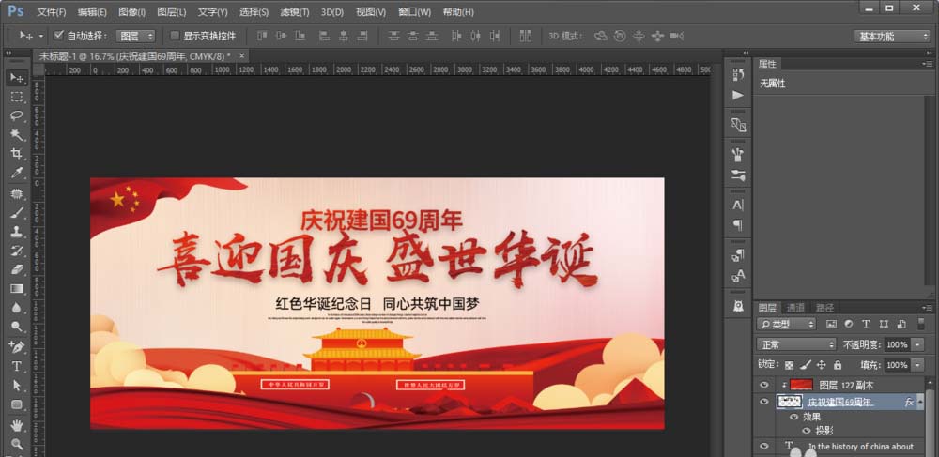Enable the 显示变换控件 checkbox

(x=175, y=36)
